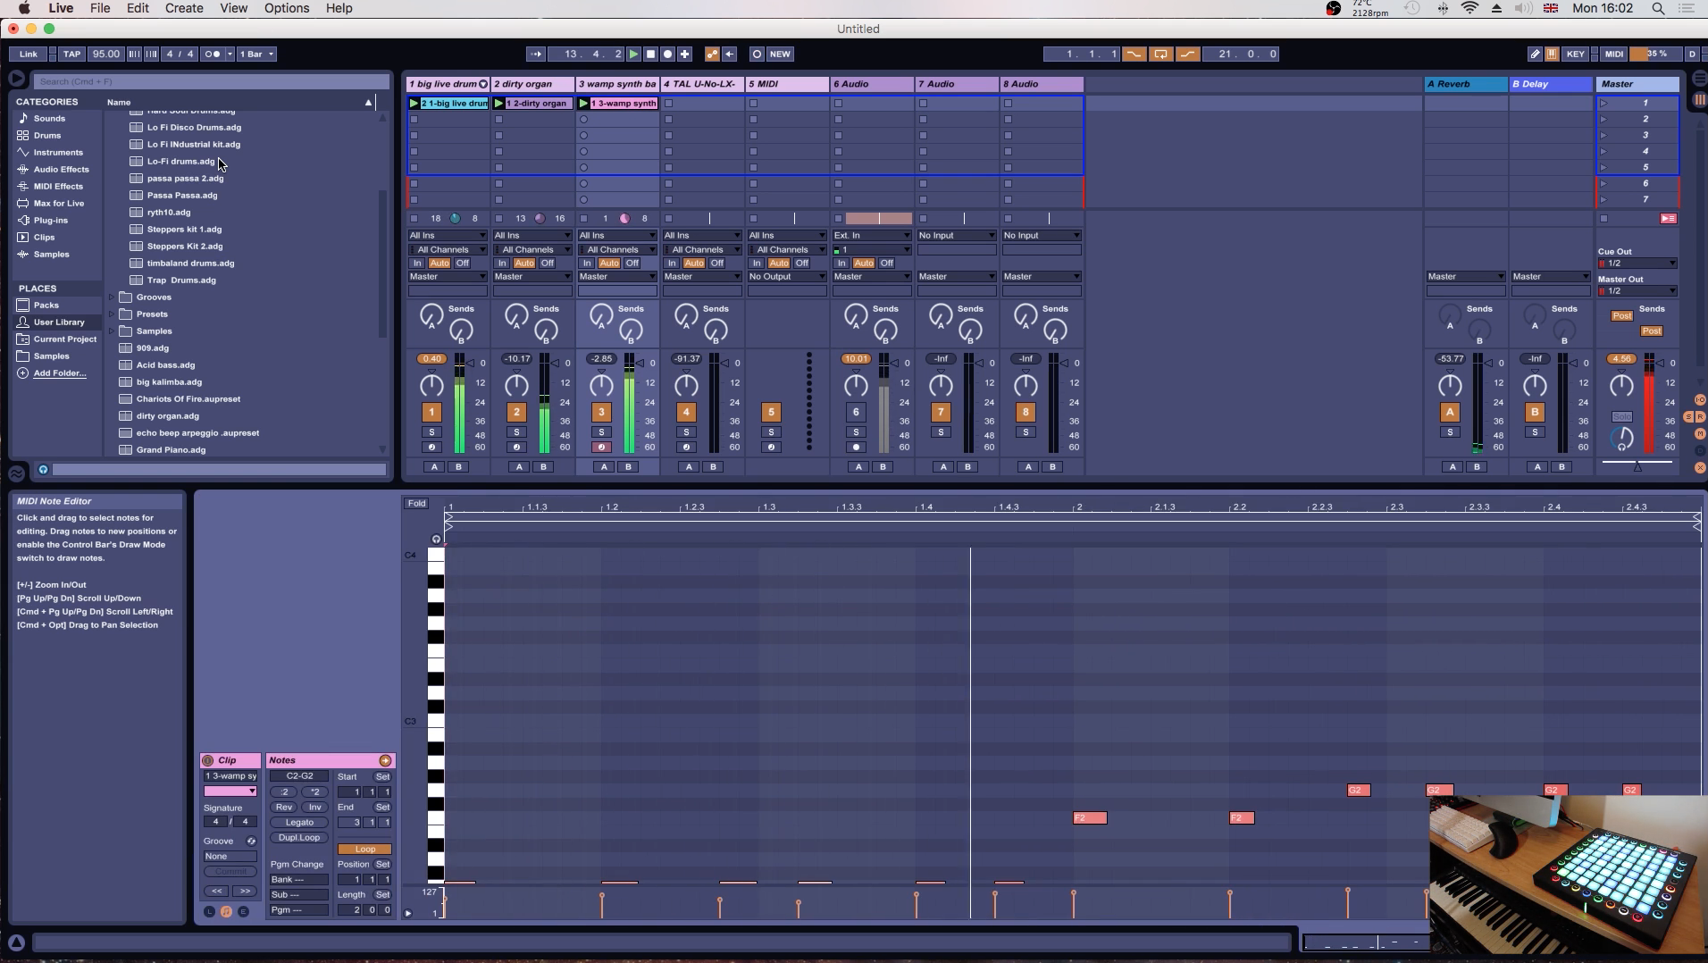1708x963 pixels.
Task: Click the Session Record circle button
Action: point(757,54)
